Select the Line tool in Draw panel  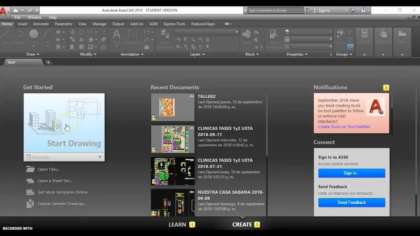tap(5, 37)
